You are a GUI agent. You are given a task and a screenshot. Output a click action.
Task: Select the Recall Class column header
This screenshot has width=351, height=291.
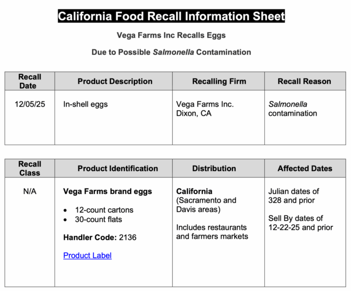click(x=30, y=168)
